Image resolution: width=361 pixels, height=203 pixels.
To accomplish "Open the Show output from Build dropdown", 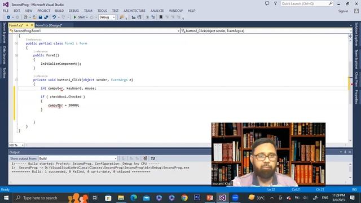I will pos(78,158).
